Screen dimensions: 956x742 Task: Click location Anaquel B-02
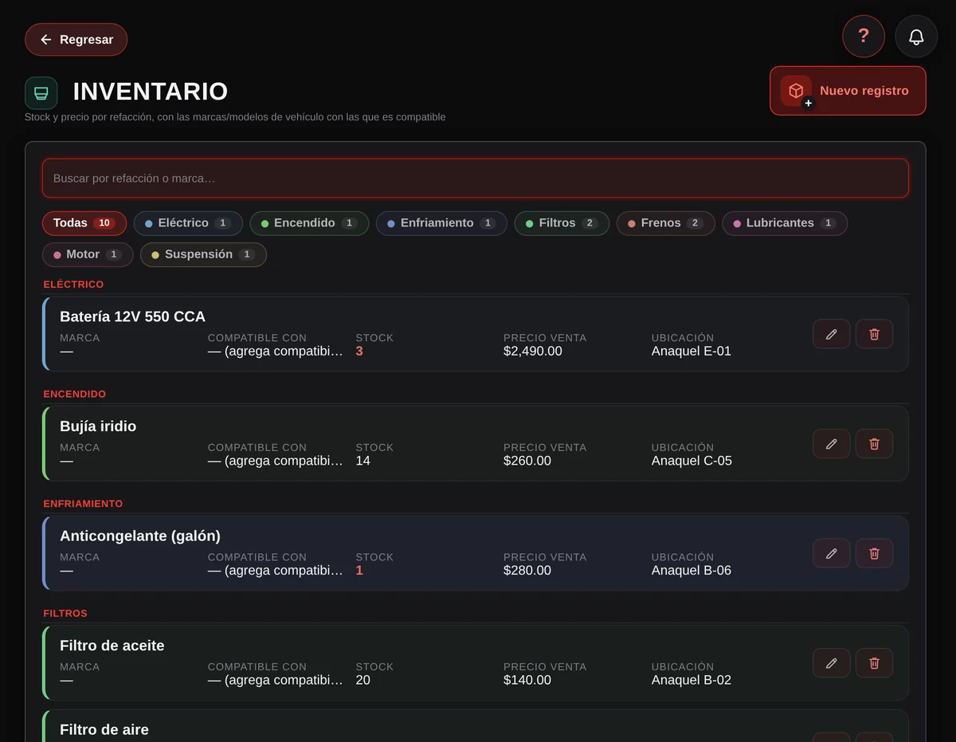[692, 680]
